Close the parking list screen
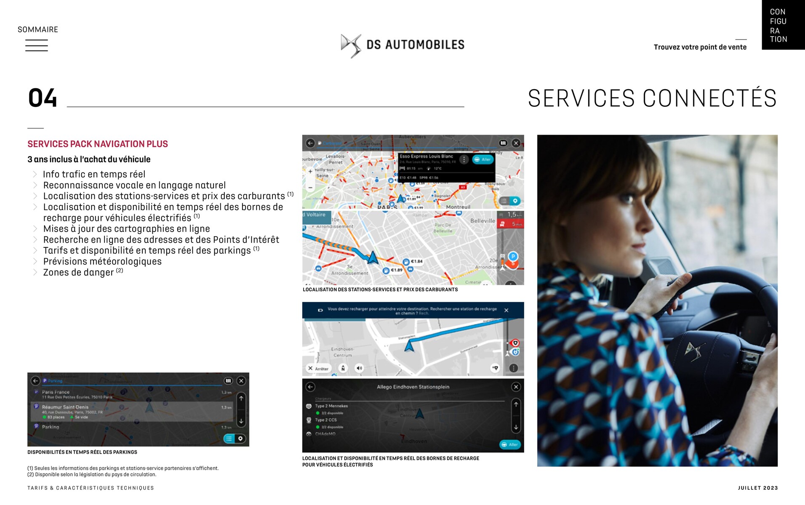Viewport: 805px width, 505px height. (241, 381)
